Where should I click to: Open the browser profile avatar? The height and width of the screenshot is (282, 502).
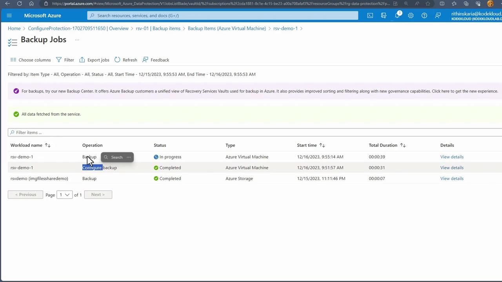click(x=490, y=4)
